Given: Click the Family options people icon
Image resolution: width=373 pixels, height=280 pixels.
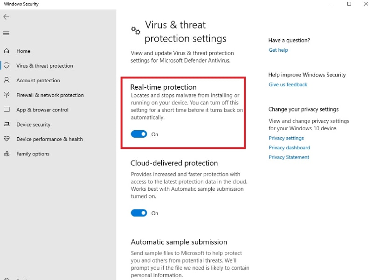Looking at the screenshot, I should coord(7,154).
